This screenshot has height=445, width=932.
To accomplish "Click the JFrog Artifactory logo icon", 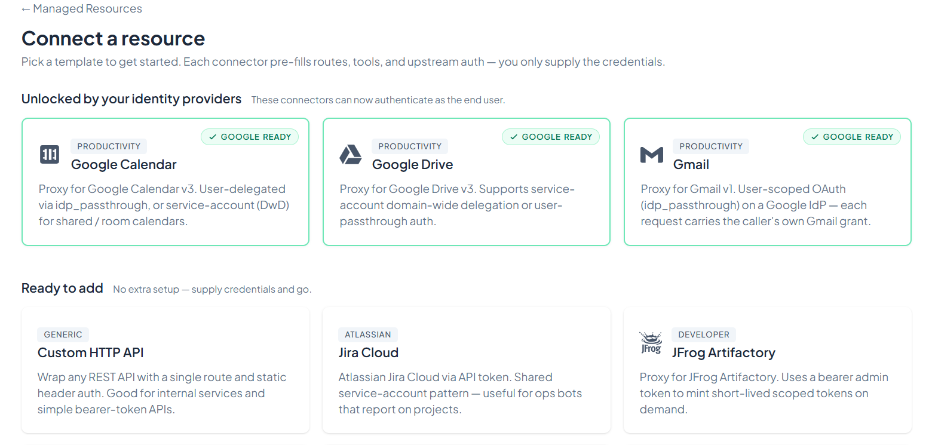I will coord(651,343).
